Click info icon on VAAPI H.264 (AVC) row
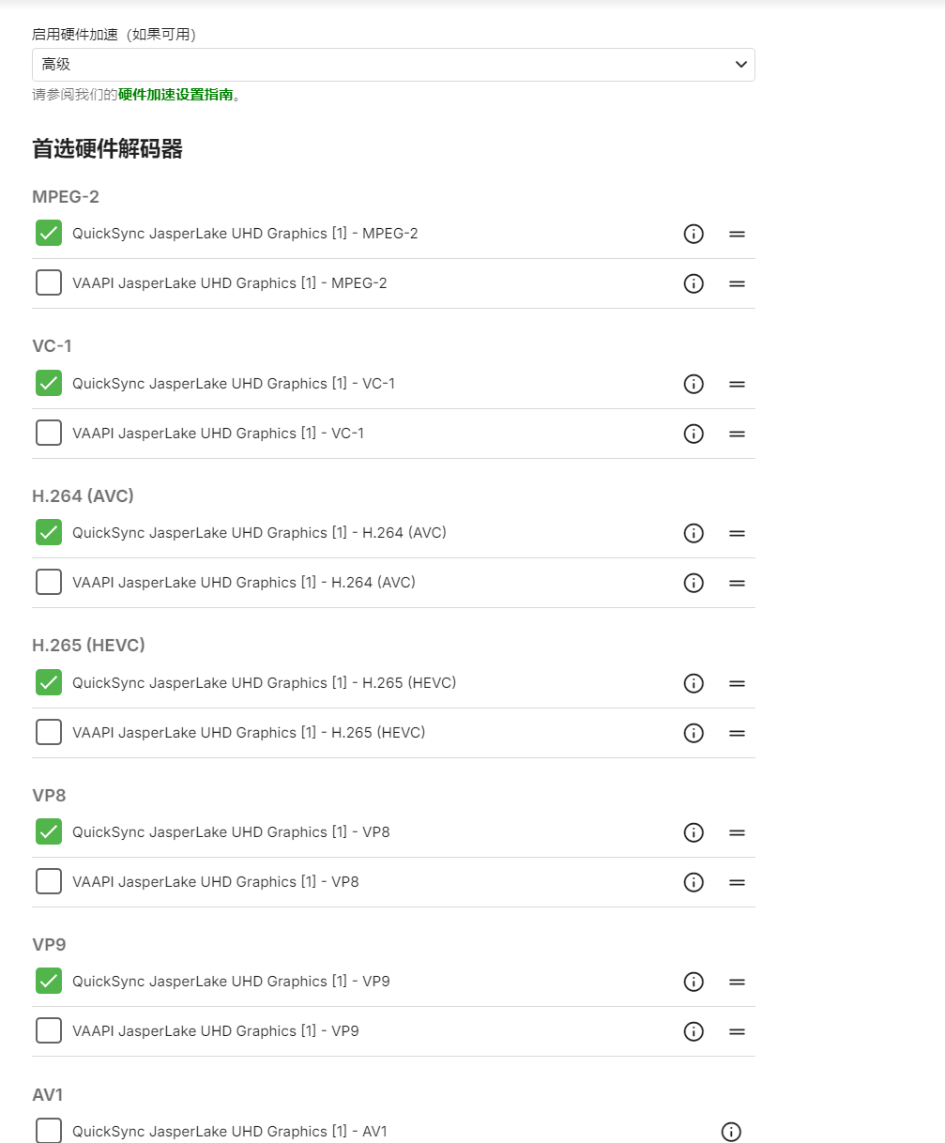The image size is (945, 1143). click(x=694, y=583)
